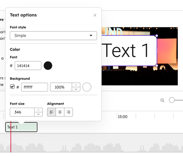Open the Font style dropdown
This screenshot has height=157, width=183.
click(53, 35)
